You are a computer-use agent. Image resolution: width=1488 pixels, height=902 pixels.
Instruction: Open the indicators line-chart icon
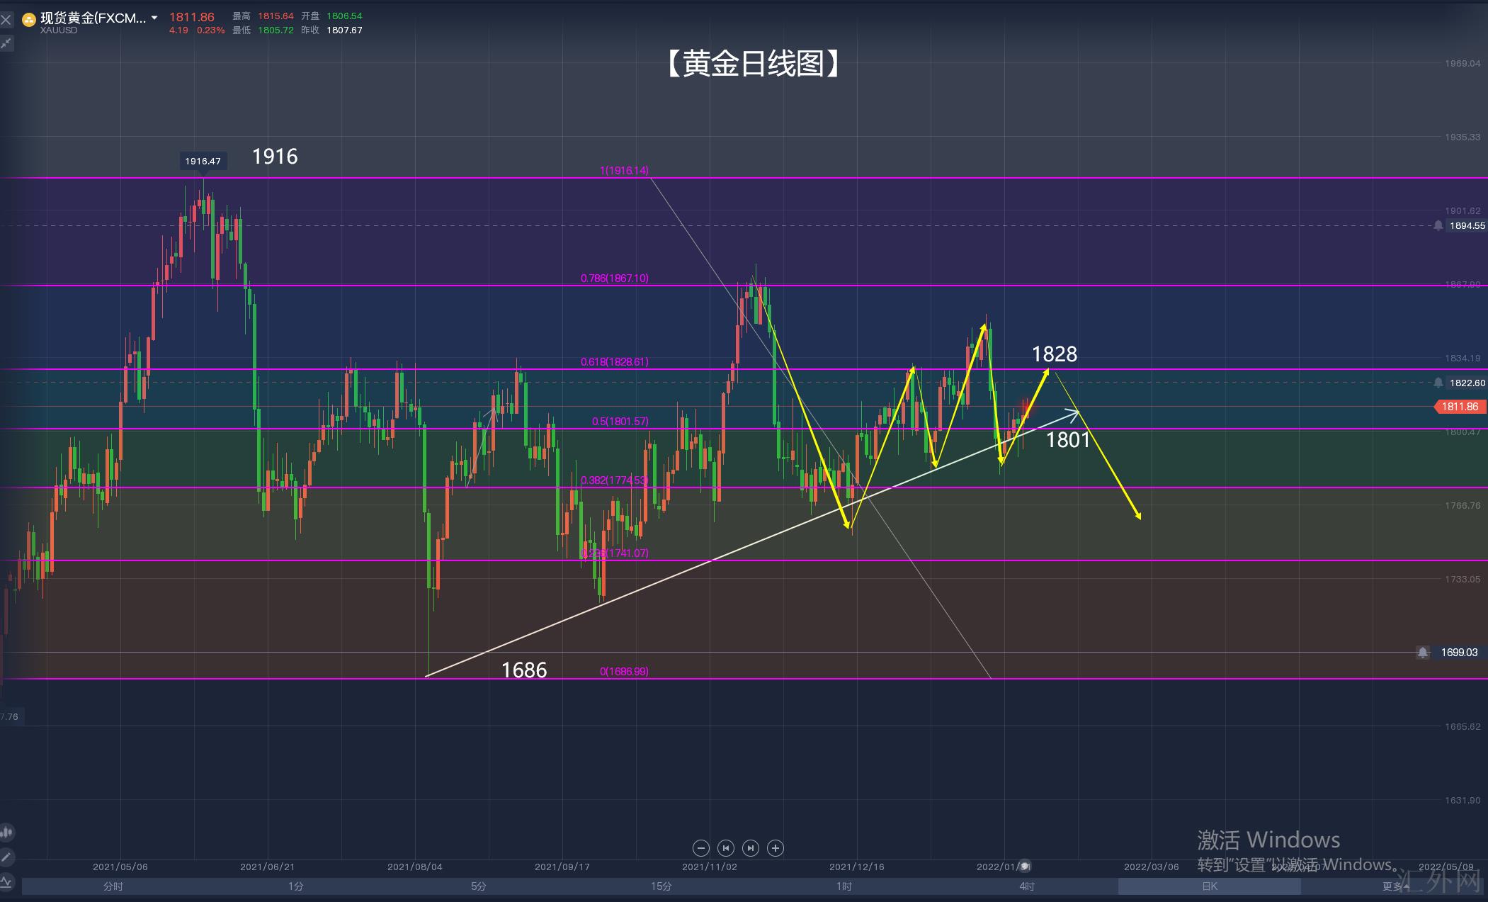coord(6,882)
